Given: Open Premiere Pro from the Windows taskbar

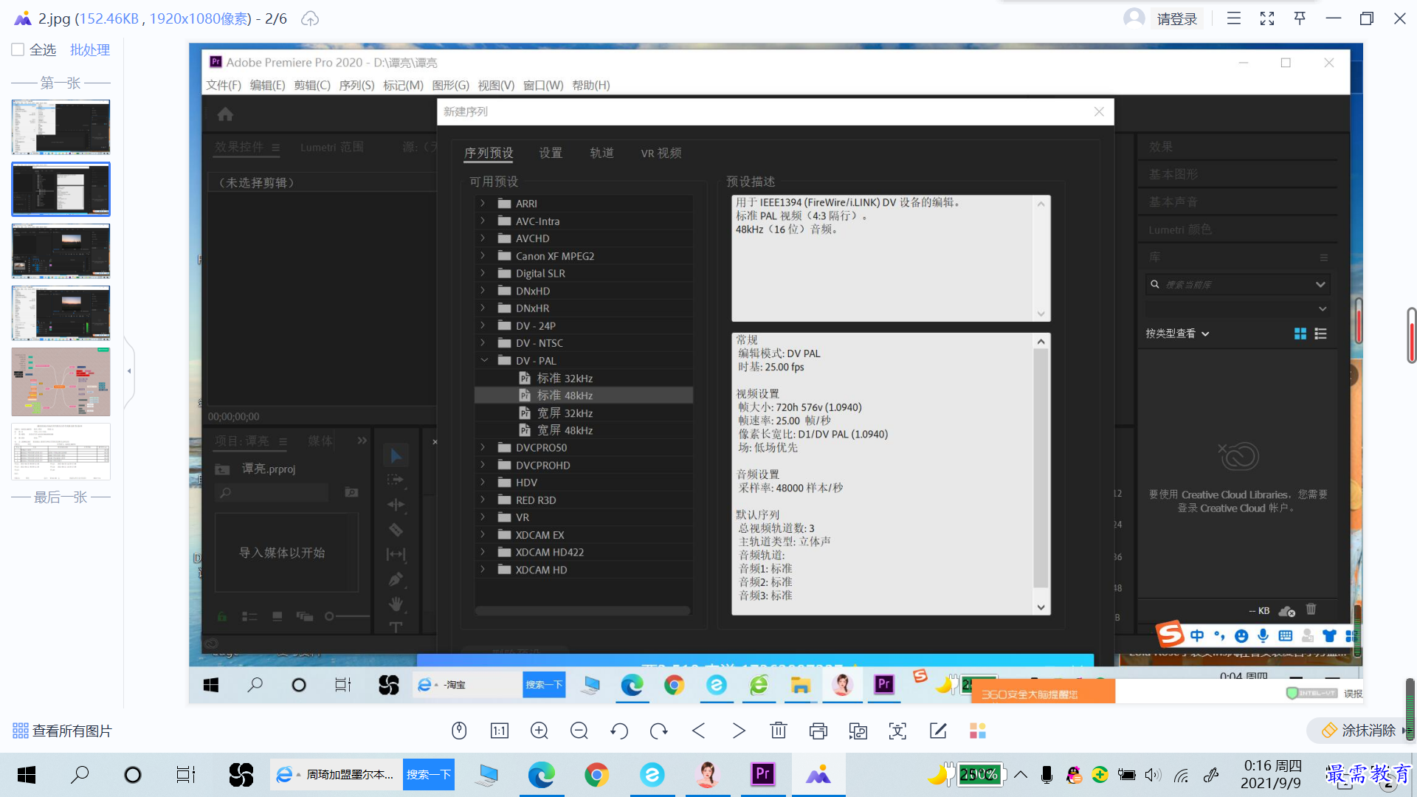Looking at the screenshot, I should 763,774.
